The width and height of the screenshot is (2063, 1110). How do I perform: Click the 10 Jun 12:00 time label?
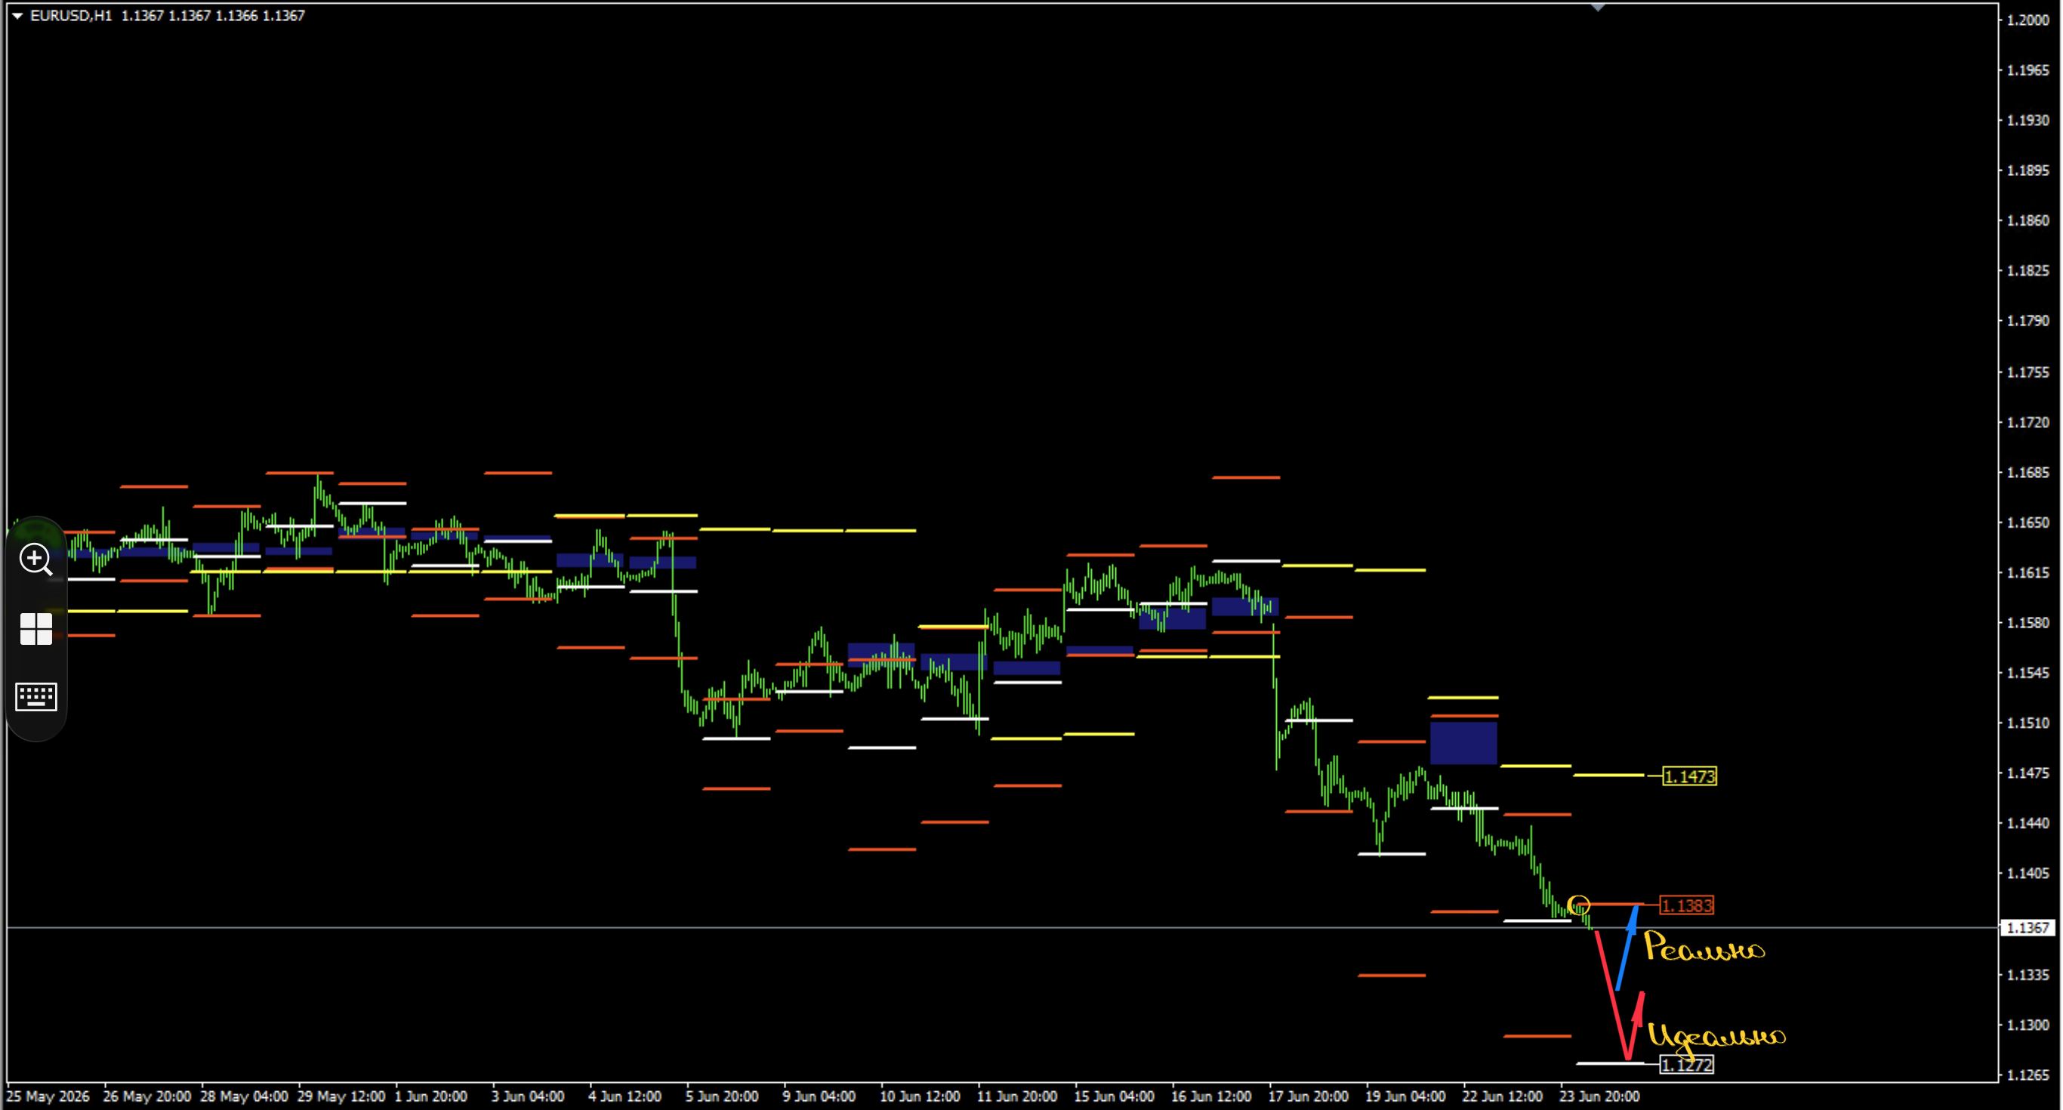tap(920, 1096)
